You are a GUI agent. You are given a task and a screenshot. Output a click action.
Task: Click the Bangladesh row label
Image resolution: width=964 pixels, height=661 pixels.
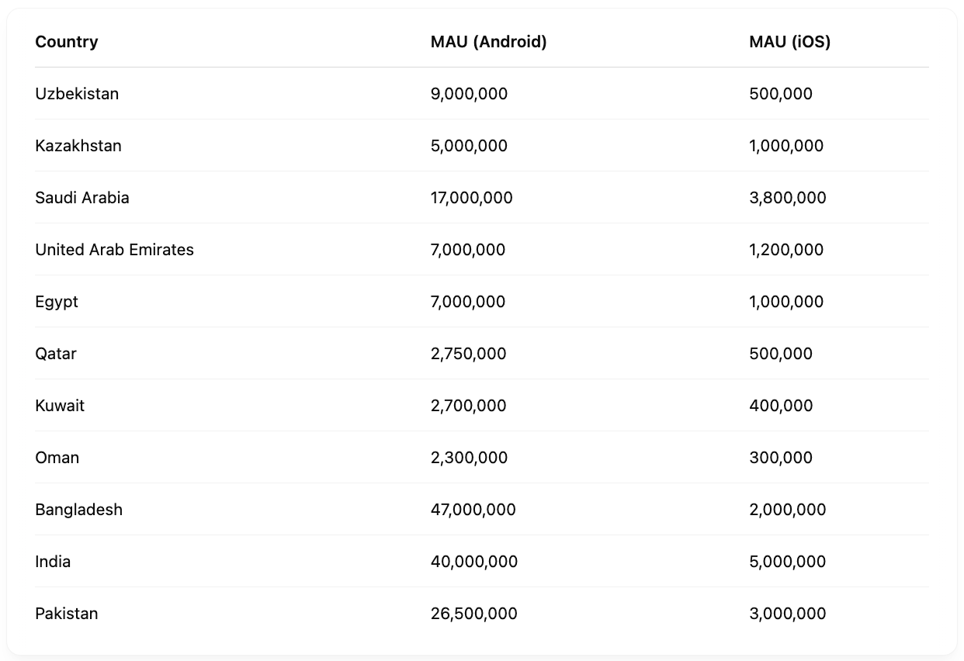78,510
